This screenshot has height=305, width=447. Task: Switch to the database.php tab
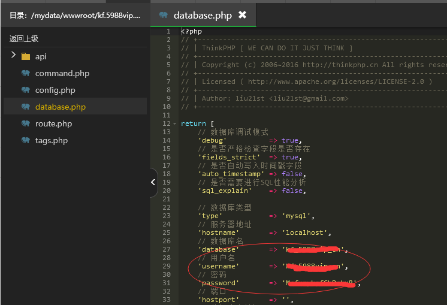(x=202, y=15)
